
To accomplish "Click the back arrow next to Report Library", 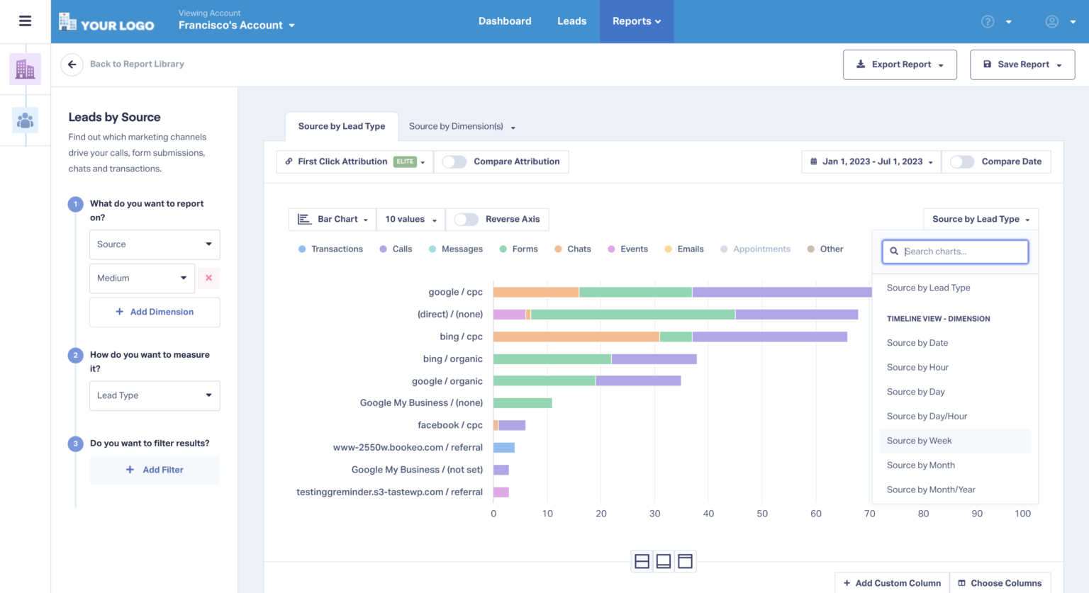I will point(72,64).
